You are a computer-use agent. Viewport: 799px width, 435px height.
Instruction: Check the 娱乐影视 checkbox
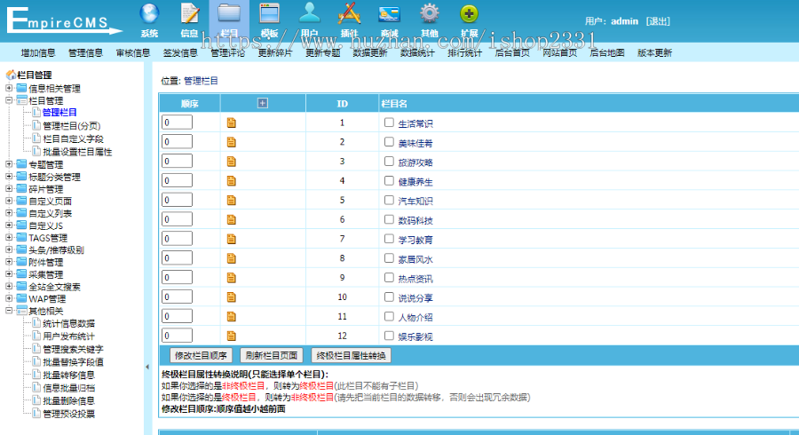click(389, 336)
